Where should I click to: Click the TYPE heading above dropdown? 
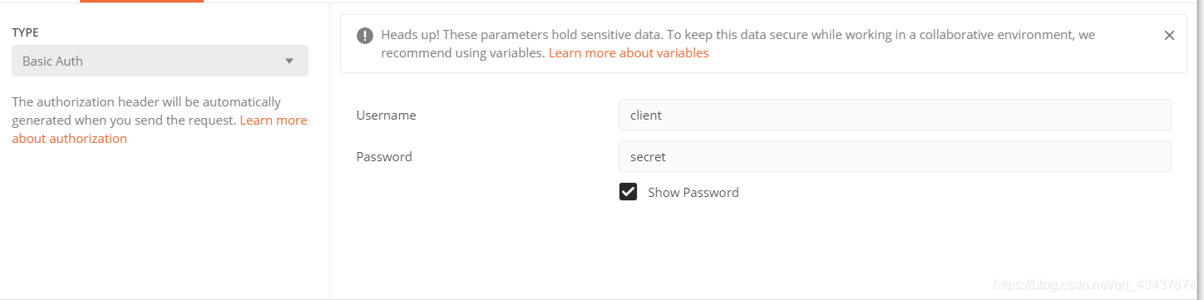pos(25,32)
